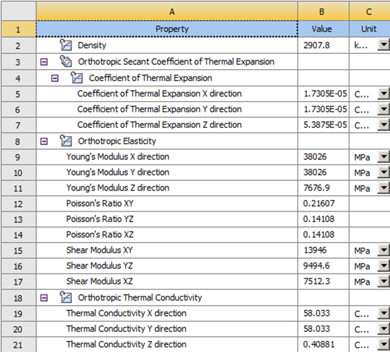
Task: Click the Orthotropic Thermal Conductivity icon
Action: tap(66, 298)
